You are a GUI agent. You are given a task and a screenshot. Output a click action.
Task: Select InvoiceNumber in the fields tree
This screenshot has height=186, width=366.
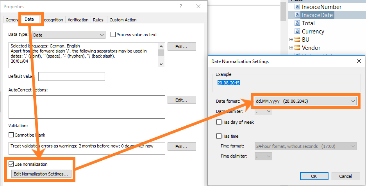pyautogui.click(x=321, y=7)
